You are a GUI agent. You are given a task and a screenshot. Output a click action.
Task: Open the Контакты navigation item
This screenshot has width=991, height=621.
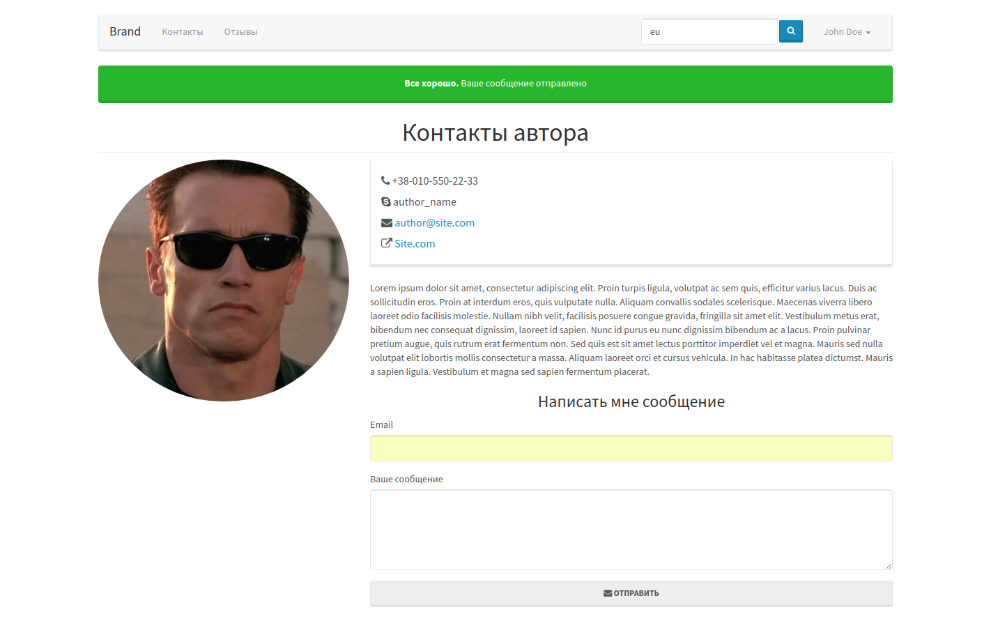coord(183,32)
